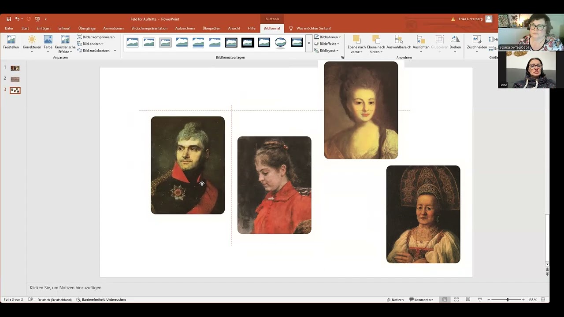Click Ebene nach vorne
This screenshot has width=564, height=317.
[x=356, y=44]
